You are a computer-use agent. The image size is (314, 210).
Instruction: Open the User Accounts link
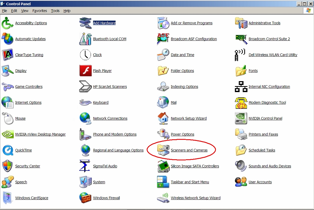tap(260, 182)
